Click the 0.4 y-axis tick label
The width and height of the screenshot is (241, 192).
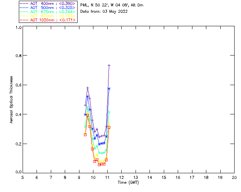pyautogui.click(x=18, y=114)
